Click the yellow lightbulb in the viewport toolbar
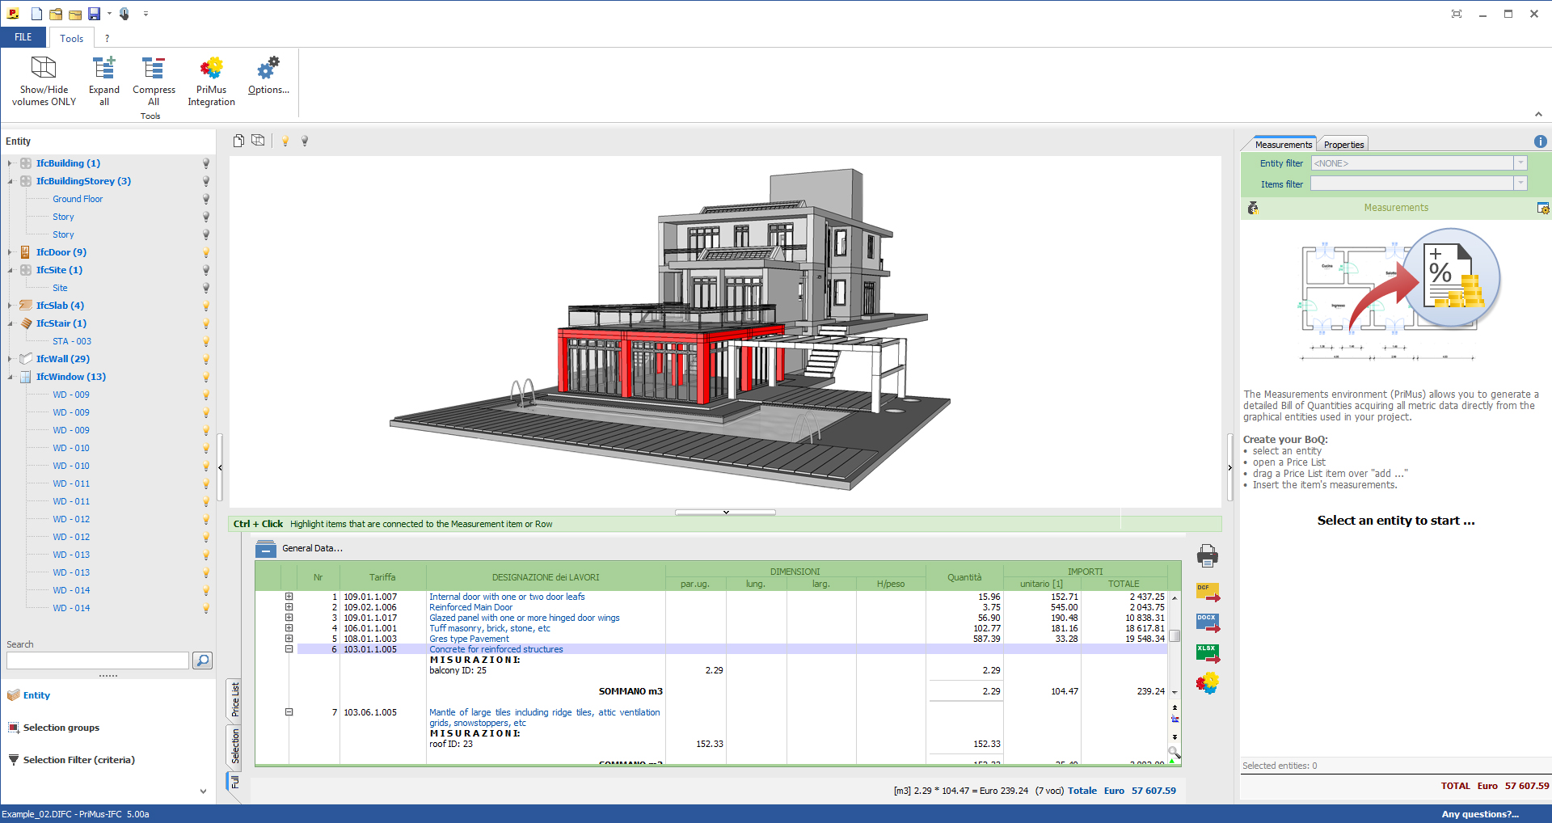Screen dimensions: 1552x823 point(285,141)
